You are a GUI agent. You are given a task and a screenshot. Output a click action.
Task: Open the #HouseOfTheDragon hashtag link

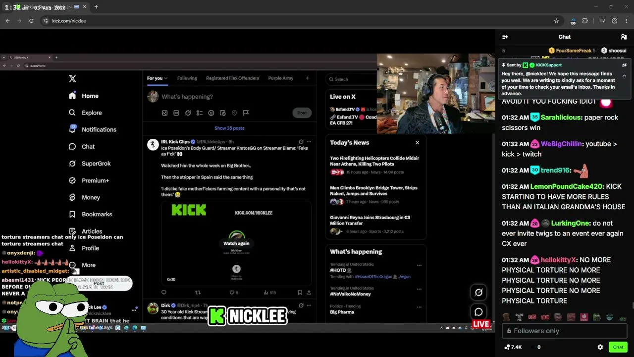pyautogui.click(x=375, y=277)
